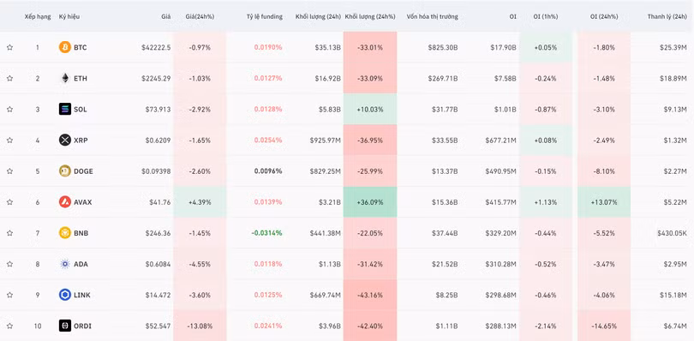Click AVAX volume change +36.09%
Viewport: 694px width, 341px height.
tap(370, 202)
